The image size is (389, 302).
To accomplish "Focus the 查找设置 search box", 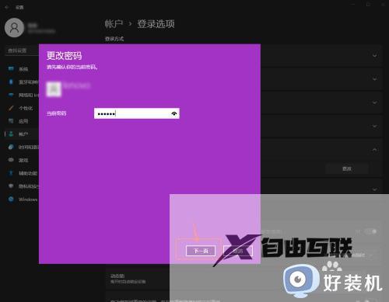I will (22, 50).
